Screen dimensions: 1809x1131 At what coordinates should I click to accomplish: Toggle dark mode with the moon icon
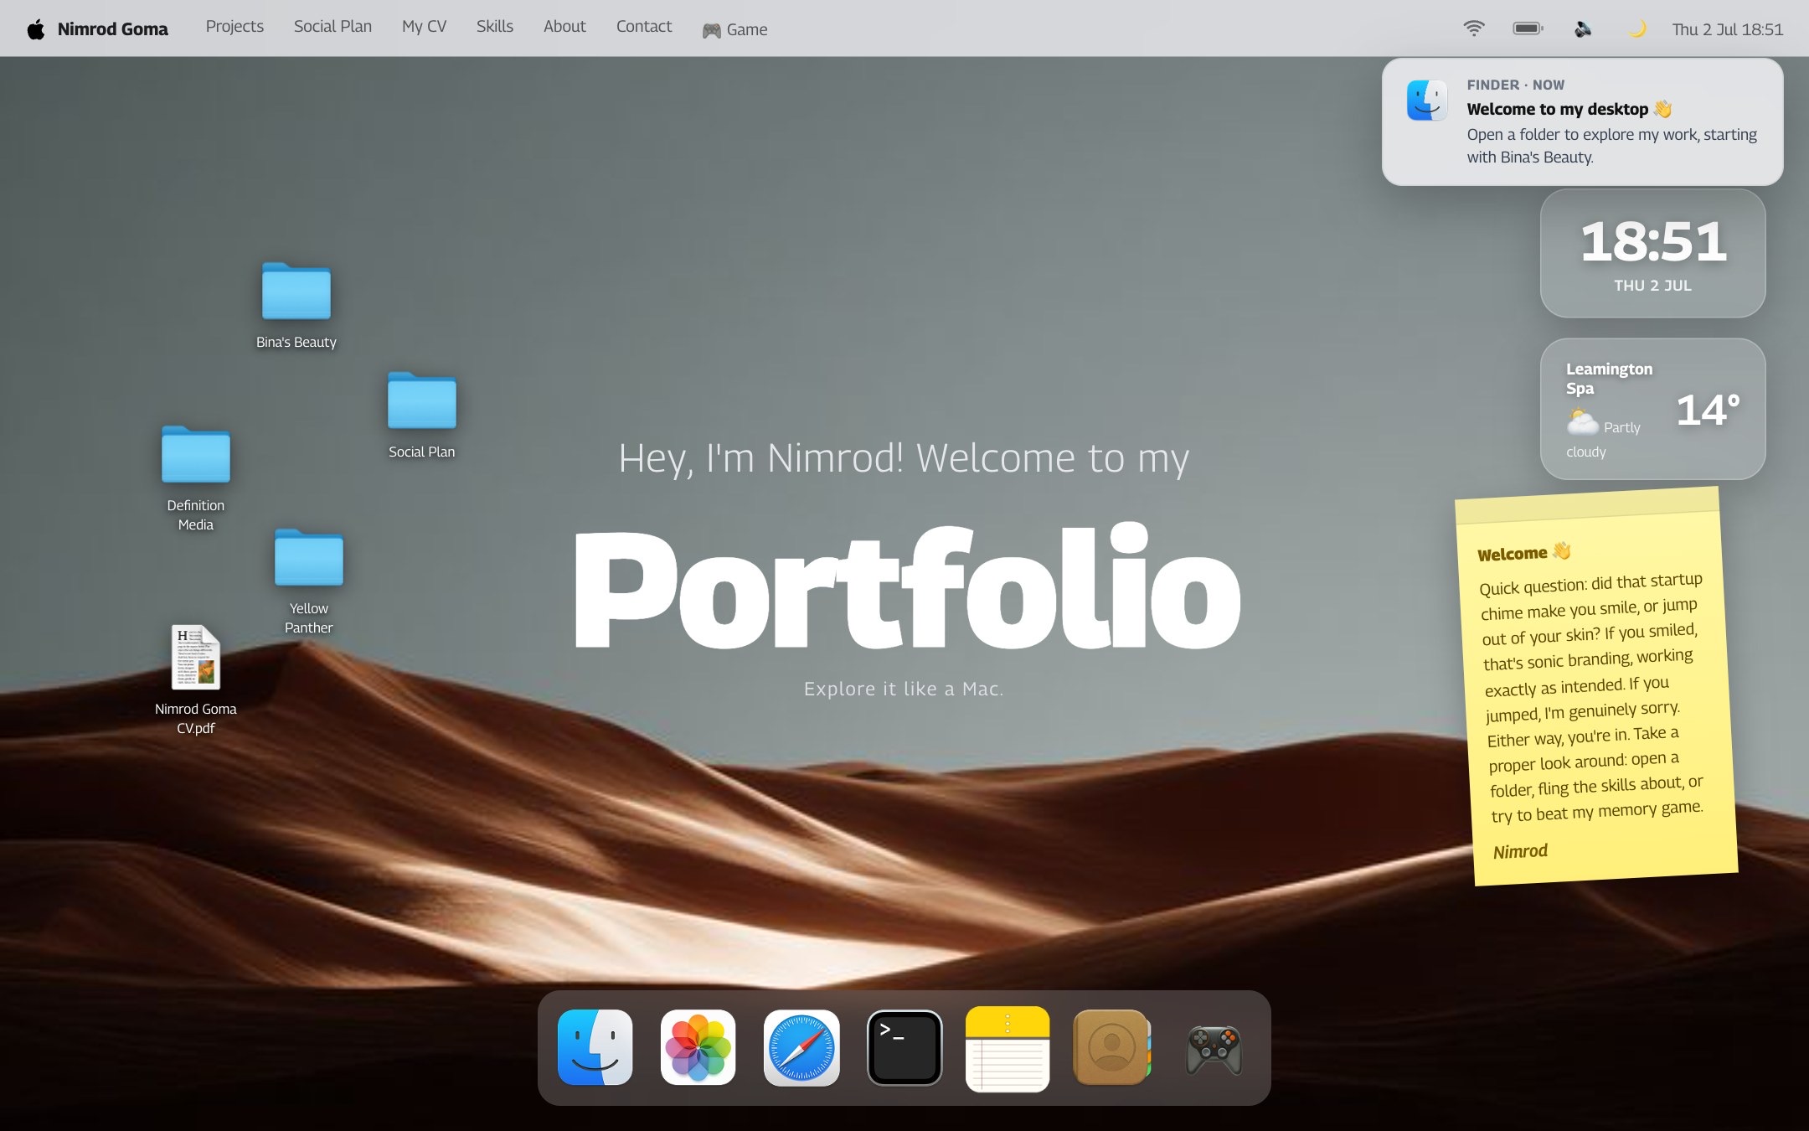tap(1636, 29)
